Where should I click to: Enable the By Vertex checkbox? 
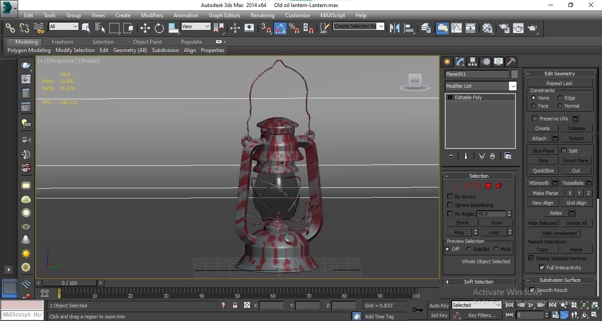click(x=450, y=197)
